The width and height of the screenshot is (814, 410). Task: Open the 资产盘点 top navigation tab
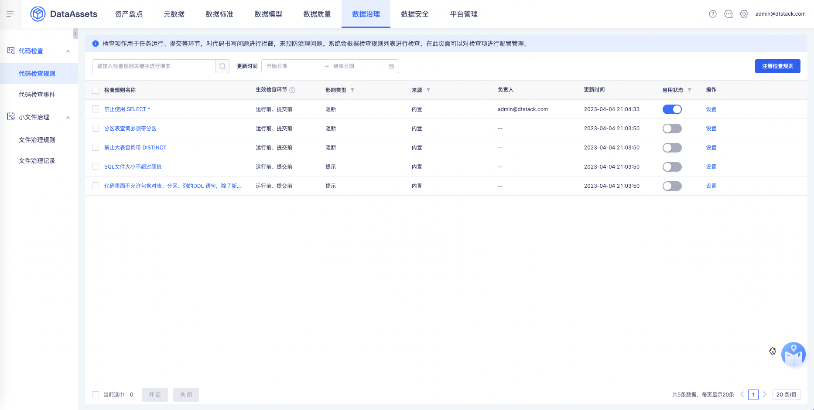[129, 14]
